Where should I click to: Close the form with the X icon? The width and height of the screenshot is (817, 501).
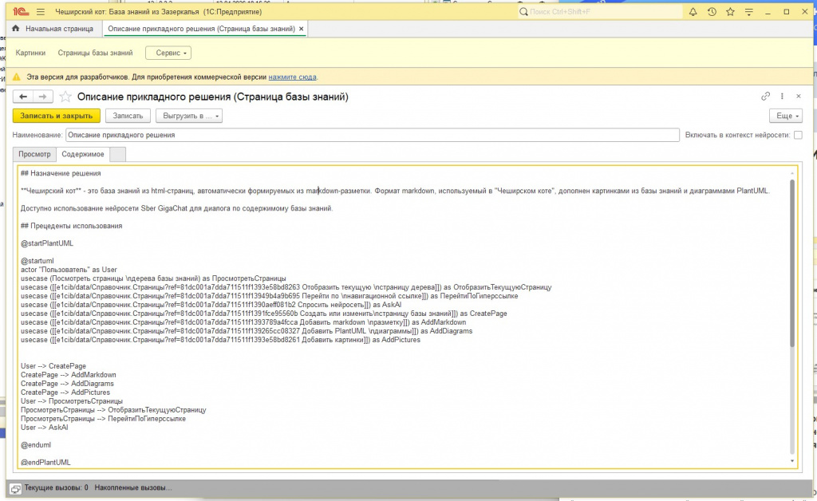pos(798,96)
